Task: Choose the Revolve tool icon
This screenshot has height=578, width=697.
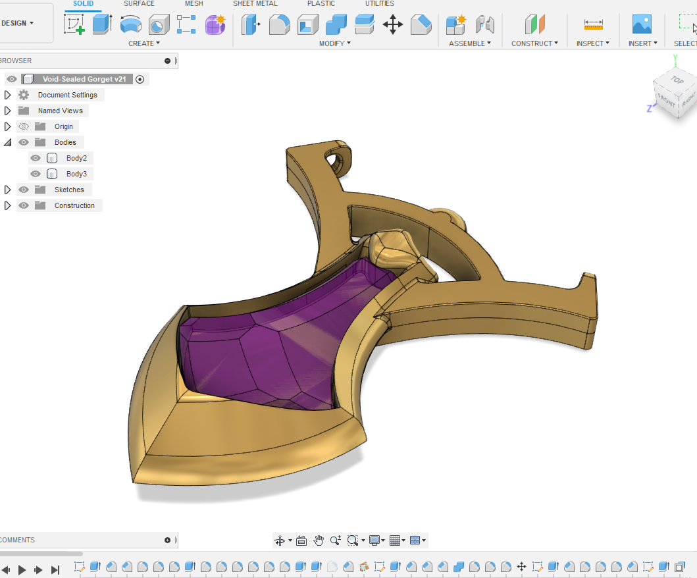Action: (131, 24)
